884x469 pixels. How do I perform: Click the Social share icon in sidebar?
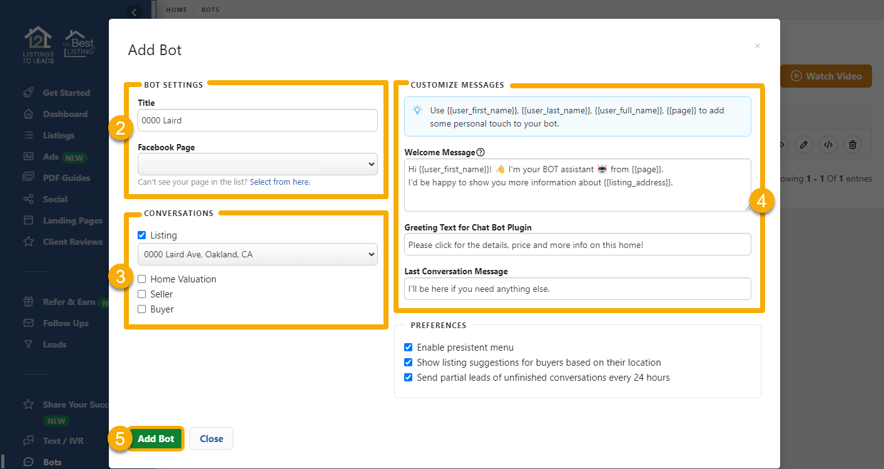coord(28,199)
